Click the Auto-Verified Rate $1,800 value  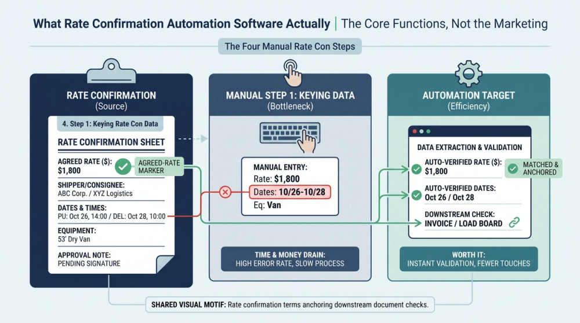436,171
